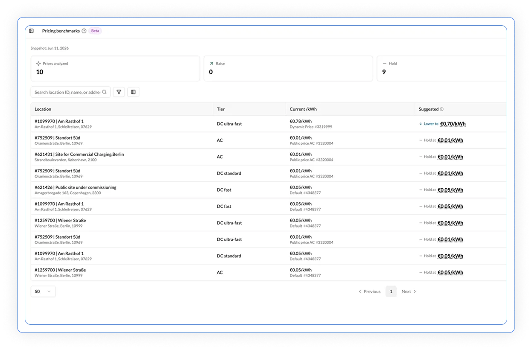Click the Hold dash icon
Screen dimensions: 532x350
pos(384,64)
